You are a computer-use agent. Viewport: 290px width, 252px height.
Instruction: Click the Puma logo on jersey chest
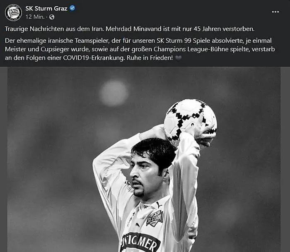(x=137, y=225)
